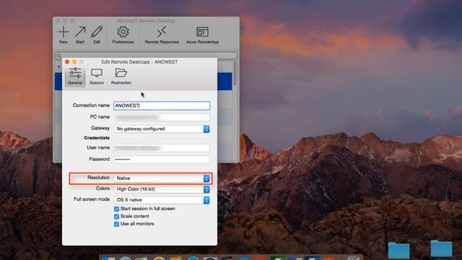Open the Gateway dropdown
Screen dimensions: 462x260
point(162,129)
